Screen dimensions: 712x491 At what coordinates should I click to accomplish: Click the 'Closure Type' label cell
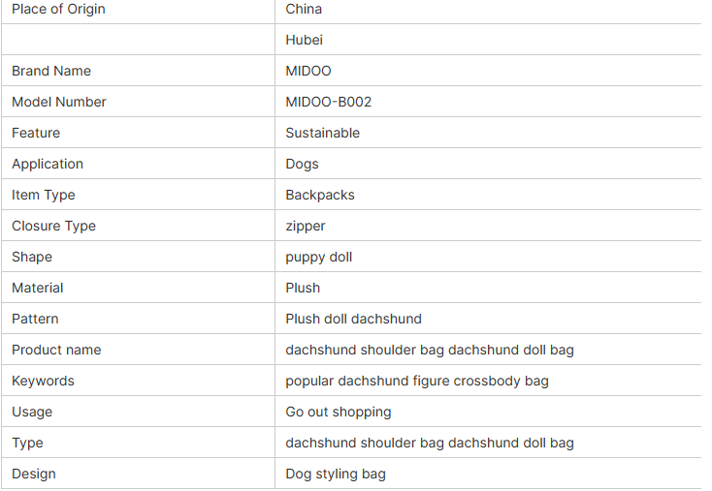click(x=138, y=226)
